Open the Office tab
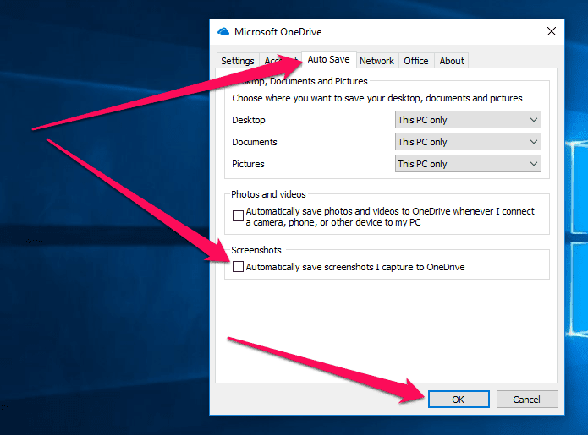This screenshot has width=588, height=435. click(416, 61)
